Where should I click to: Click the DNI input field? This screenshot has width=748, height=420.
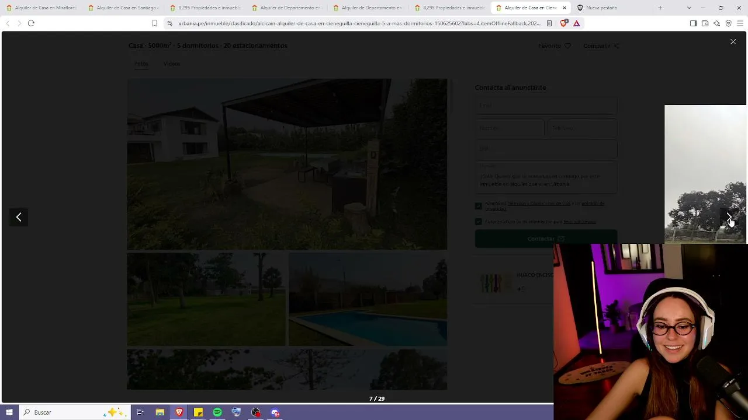click(546, 149)
